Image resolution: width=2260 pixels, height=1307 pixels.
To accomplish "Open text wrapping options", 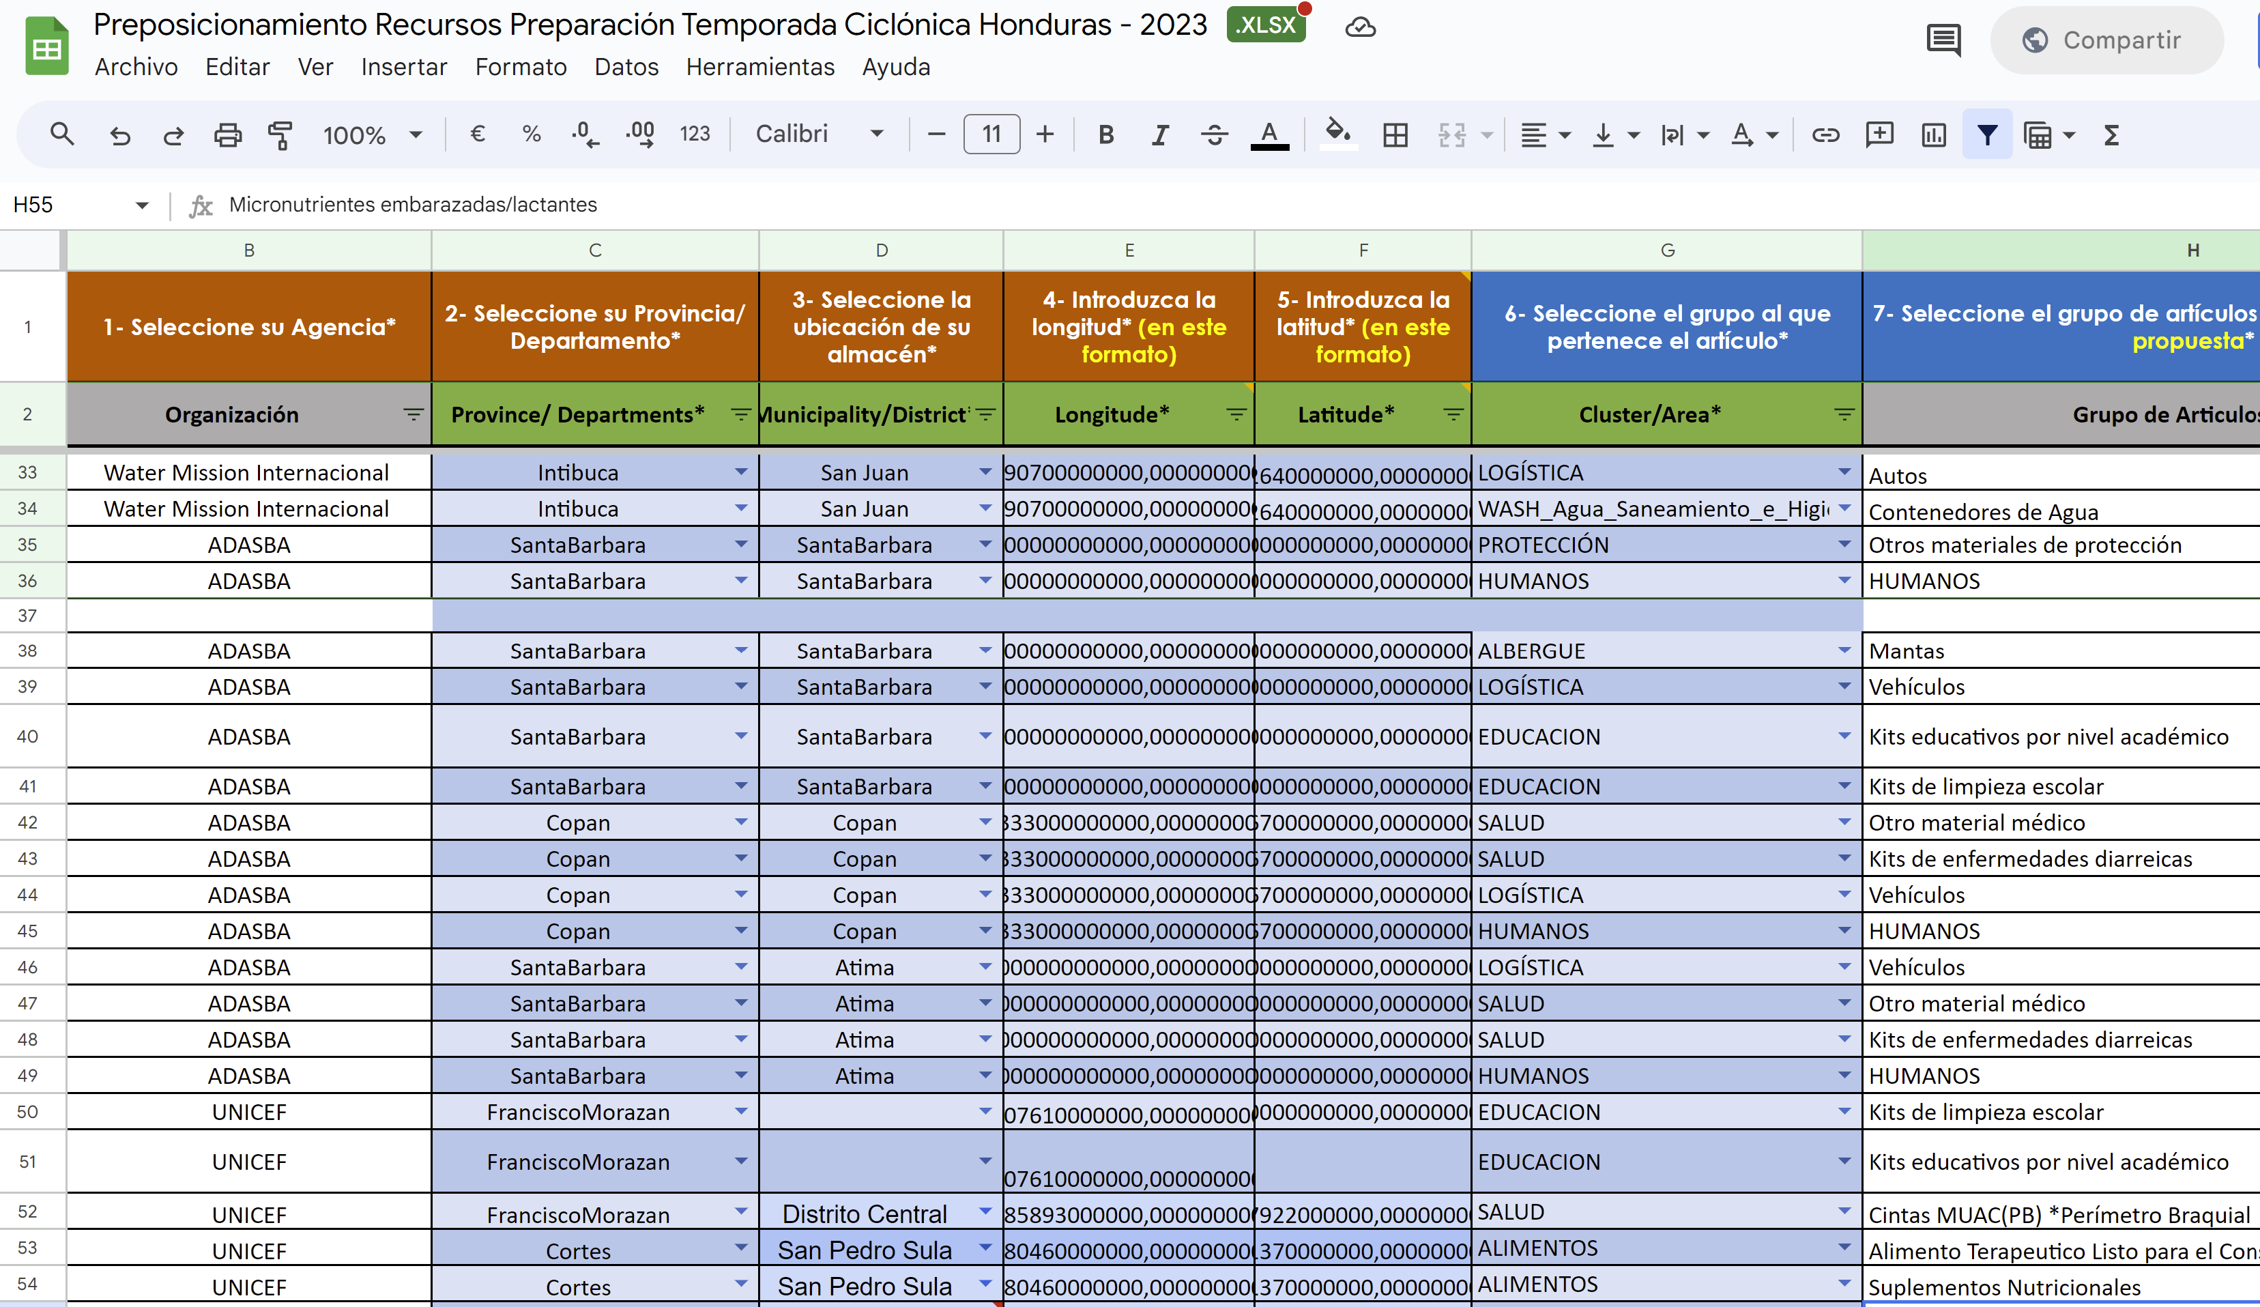I will tap(1684, 134).
